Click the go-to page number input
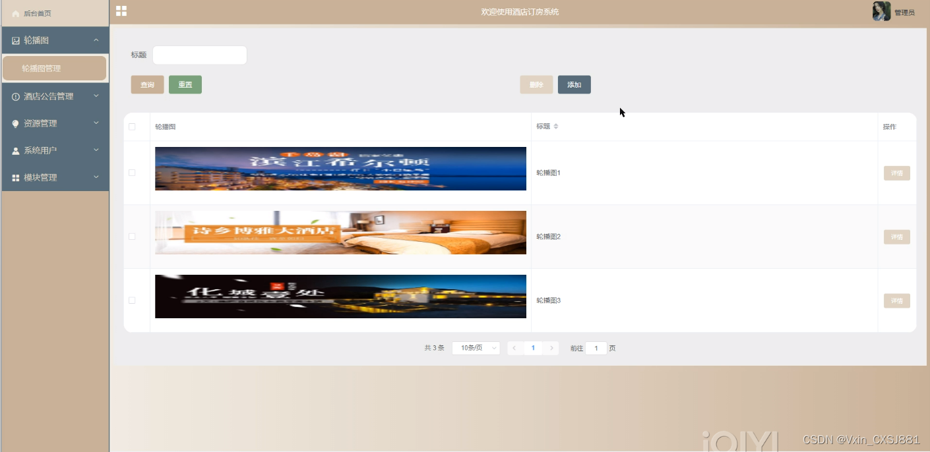 click(x=596, y=348)
